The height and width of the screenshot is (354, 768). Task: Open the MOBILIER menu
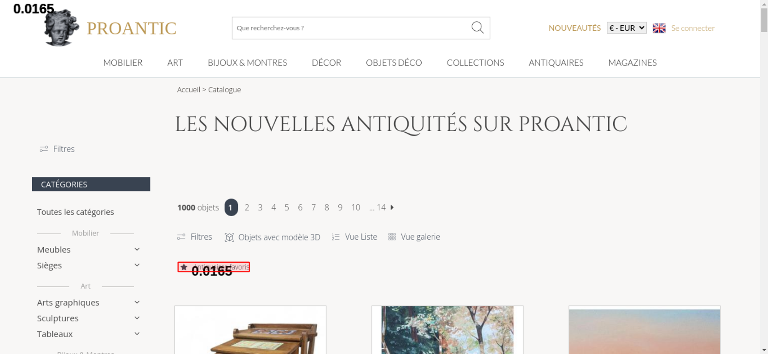coord(123,63)
